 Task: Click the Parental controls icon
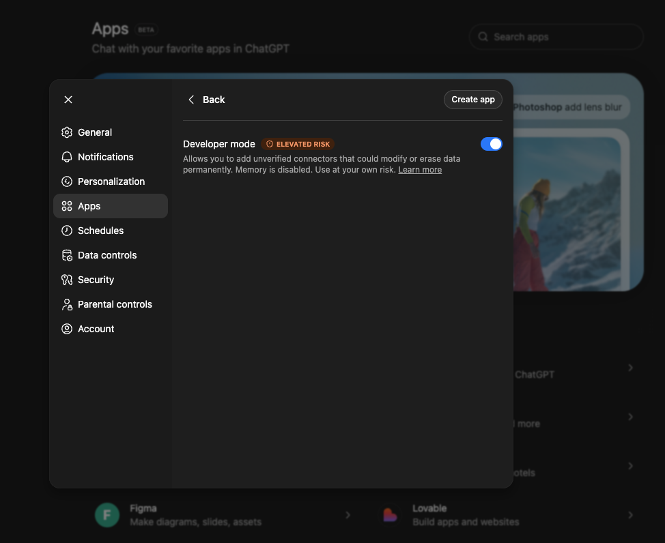pyautogui.click(x=67, y=304)
